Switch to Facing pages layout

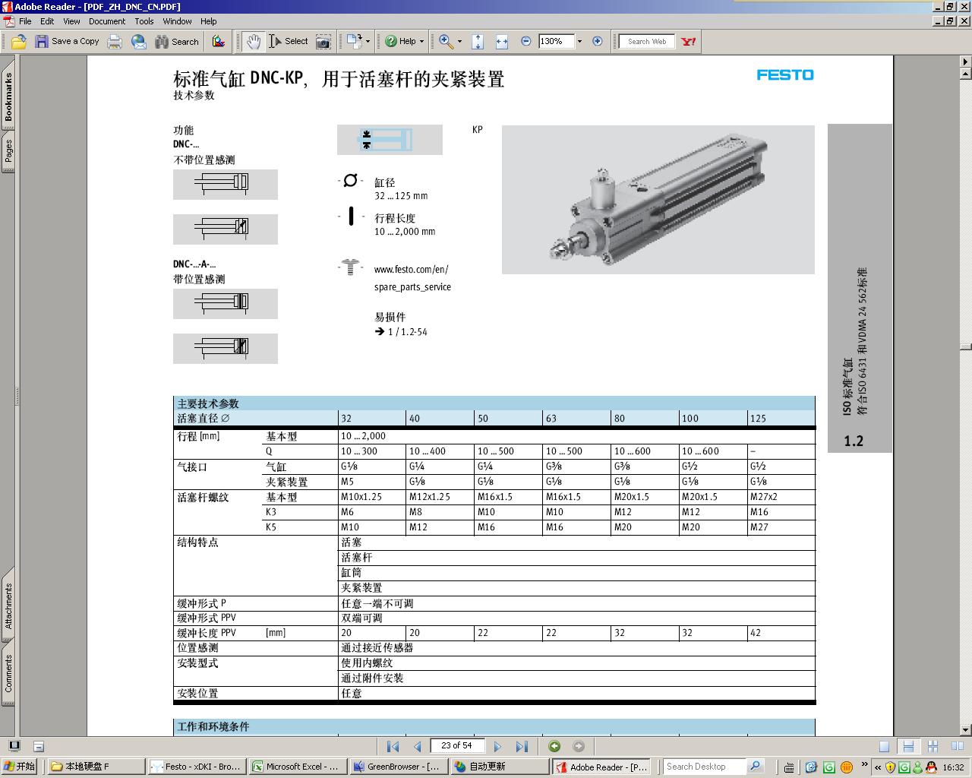tap(958, 747)
